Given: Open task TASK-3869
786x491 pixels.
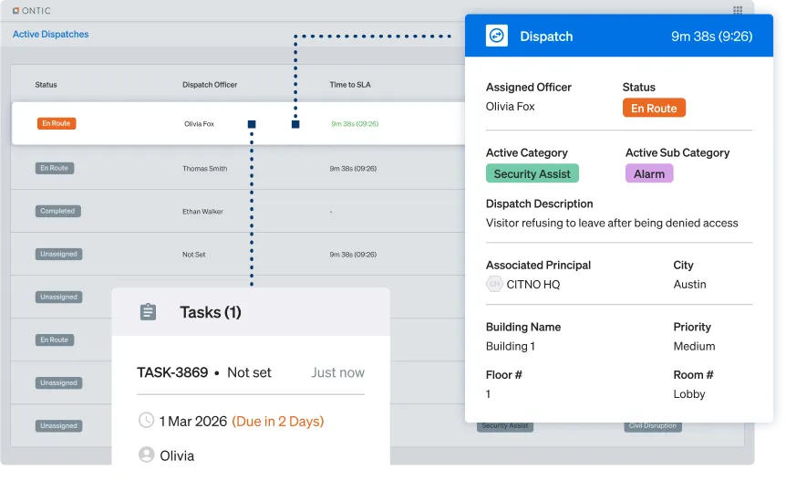Looking at the screenshot, I should [x=172, y=372].
